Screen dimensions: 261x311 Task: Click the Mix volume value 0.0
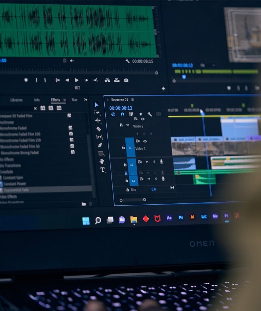(154, 189)
